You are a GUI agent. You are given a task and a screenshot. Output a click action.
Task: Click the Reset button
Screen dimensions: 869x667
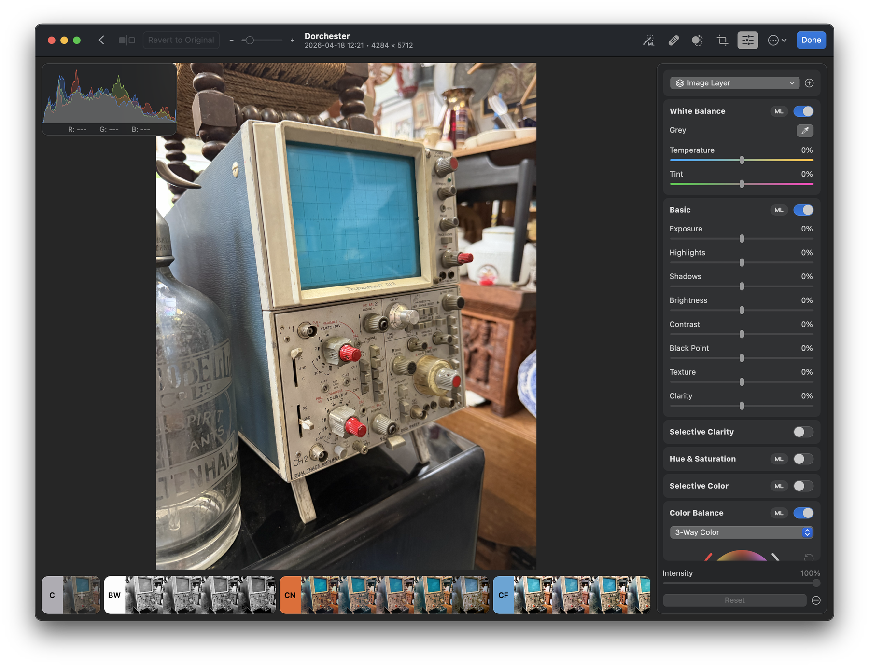pyautogui.click(x=734, y=600)
